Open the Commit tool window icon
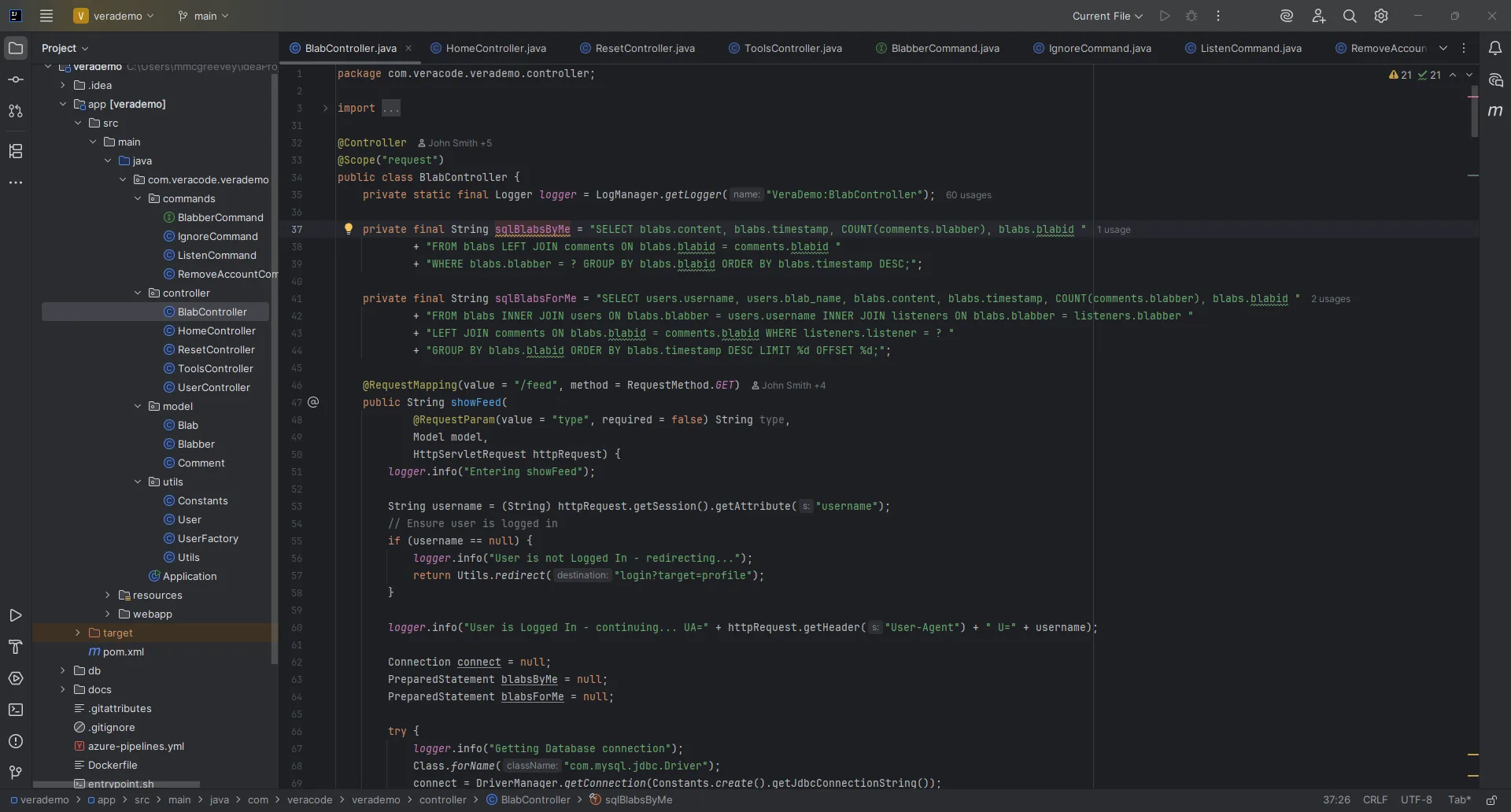Viewport: 1511px width, 812px height. click(x=16, y=79)
